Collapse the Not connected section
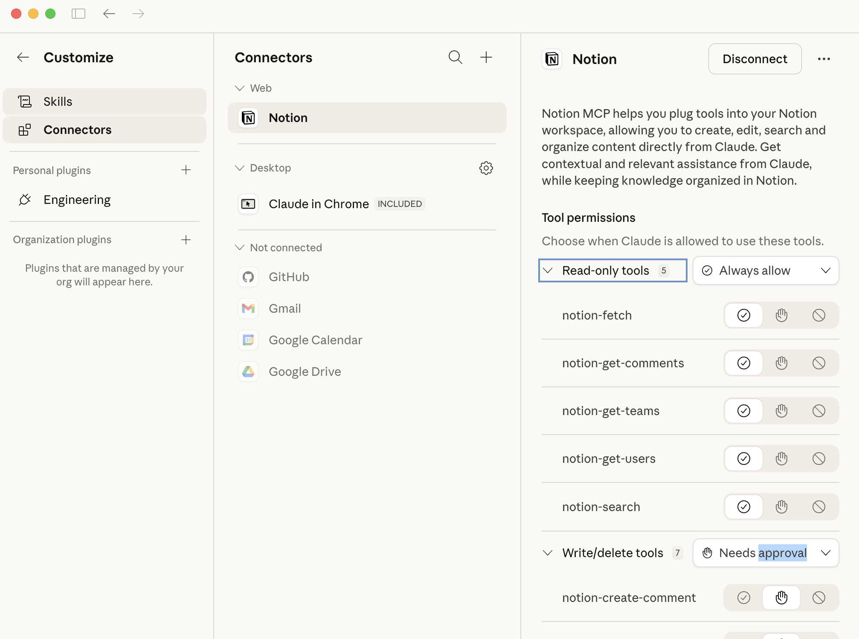The height and width of the screenshot is (639, 859). 240,248
